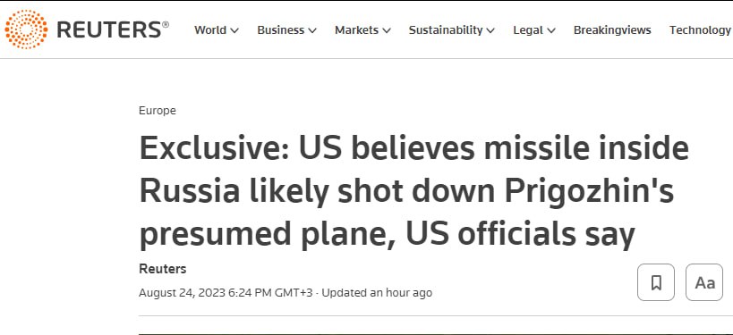Click the August 24, 2023 timestamp
Viewport: 733px width, 335px height.
click(x=226, y=292)
